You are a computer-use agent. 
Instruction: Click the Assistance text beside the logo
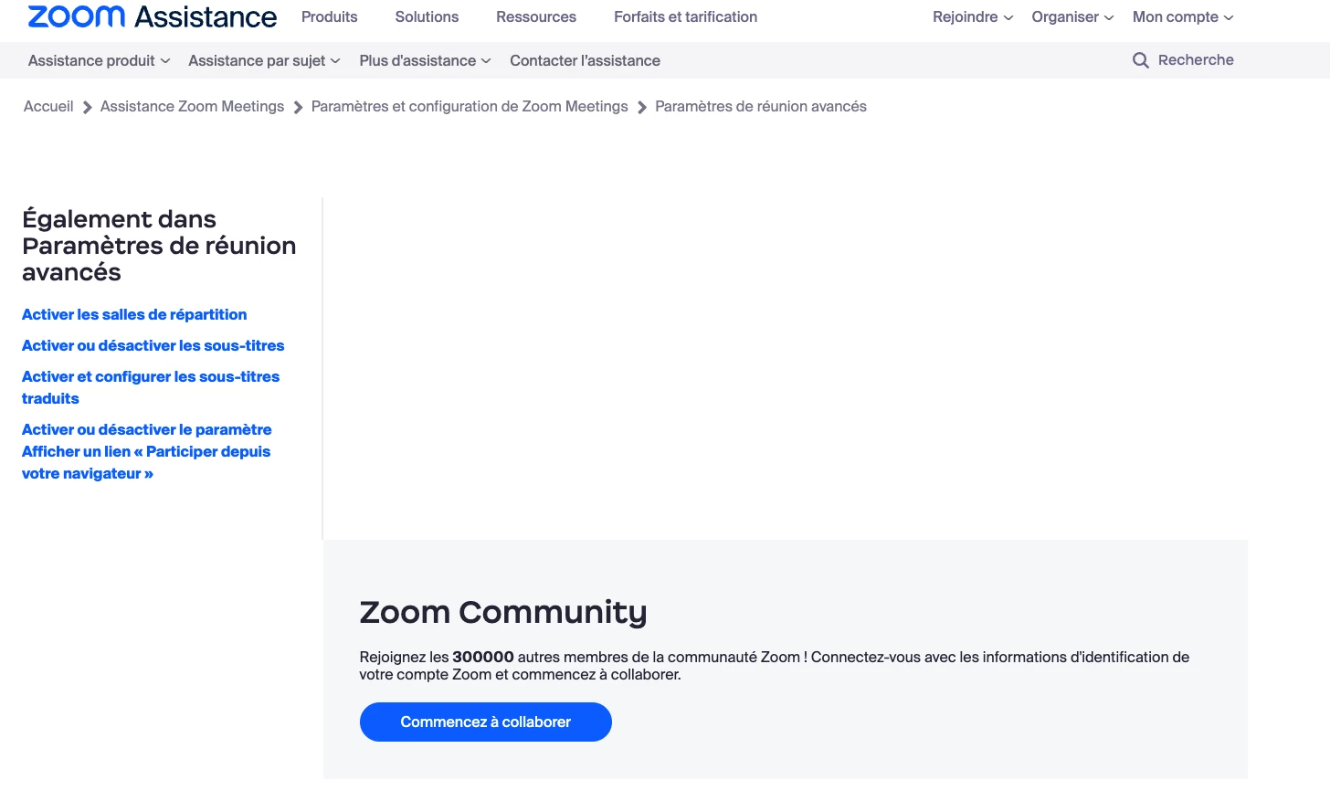tap(206, 16)
